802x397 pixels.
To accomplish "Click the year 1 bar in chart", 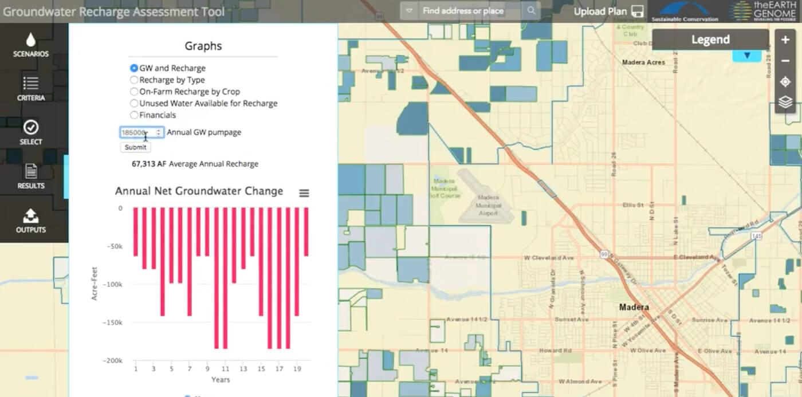I will pos(136,232).
